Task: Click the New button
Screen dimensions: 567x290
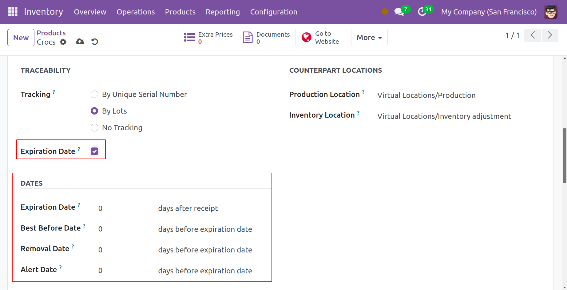Action: tap(21, 38)
